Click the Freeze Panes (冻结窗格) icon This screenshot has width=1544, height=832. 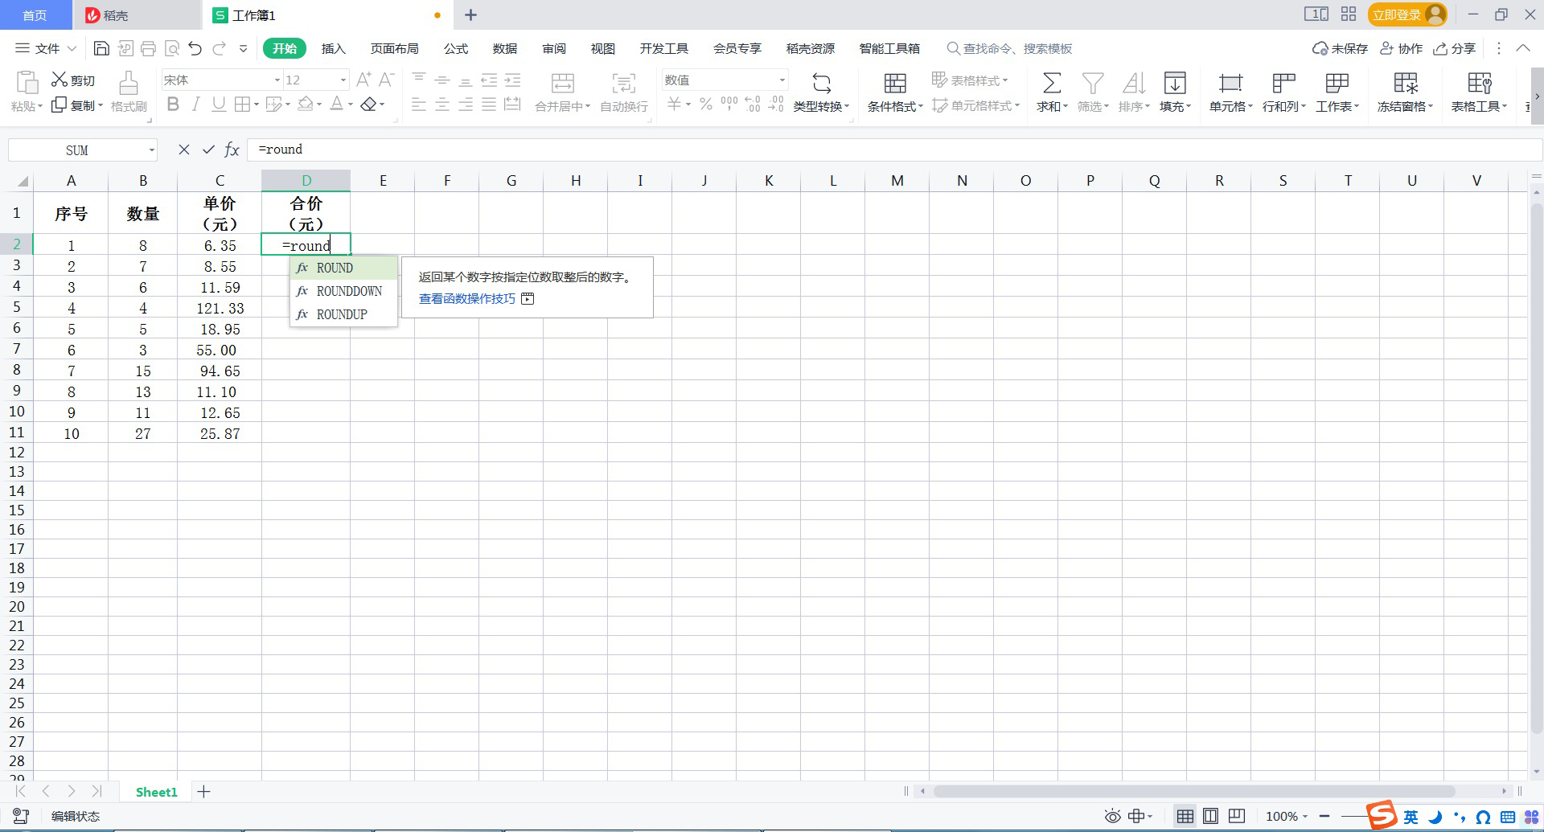pos(1405,84)
